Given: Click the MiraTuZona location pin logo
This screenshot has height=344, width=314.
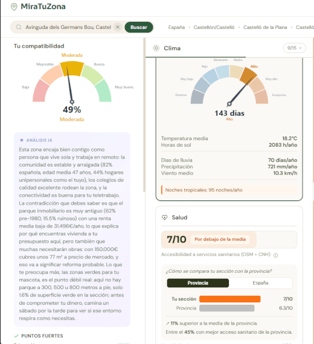Looking at the screenshot, I should 14,7.
